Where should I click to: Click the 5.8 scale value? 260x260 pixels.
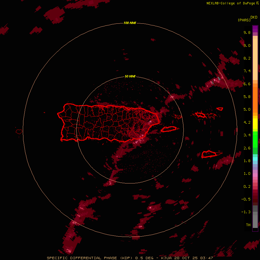coord(247,97)
